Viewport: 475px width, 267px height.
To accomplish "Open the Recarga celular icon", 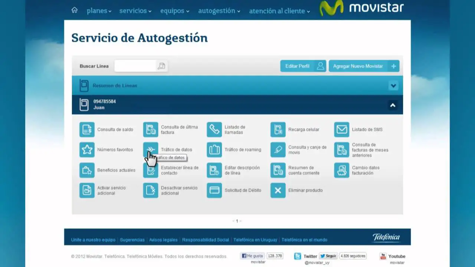I will click(278, 129).
